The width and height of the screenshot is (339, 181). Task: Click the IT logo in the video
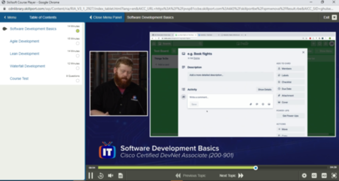click(x=107, y=150)
